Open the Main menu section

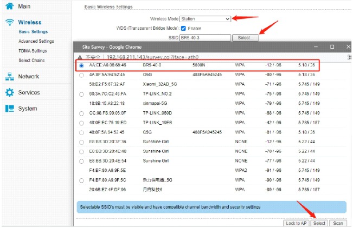click(x=24, y=6)
